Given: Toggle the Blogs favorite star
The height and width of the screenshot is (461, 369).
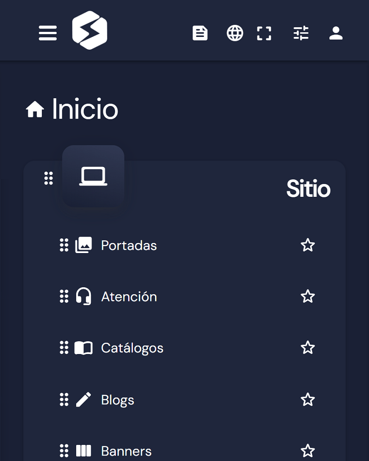Looking at the screenshot, I should (x=308, y=400).
